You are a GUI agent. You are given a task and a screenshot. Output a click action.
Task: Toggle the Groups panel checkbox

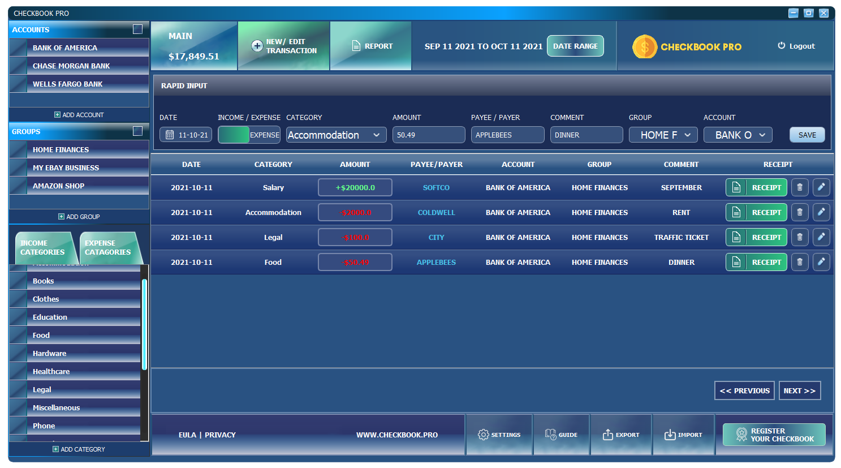pos(137,131)
